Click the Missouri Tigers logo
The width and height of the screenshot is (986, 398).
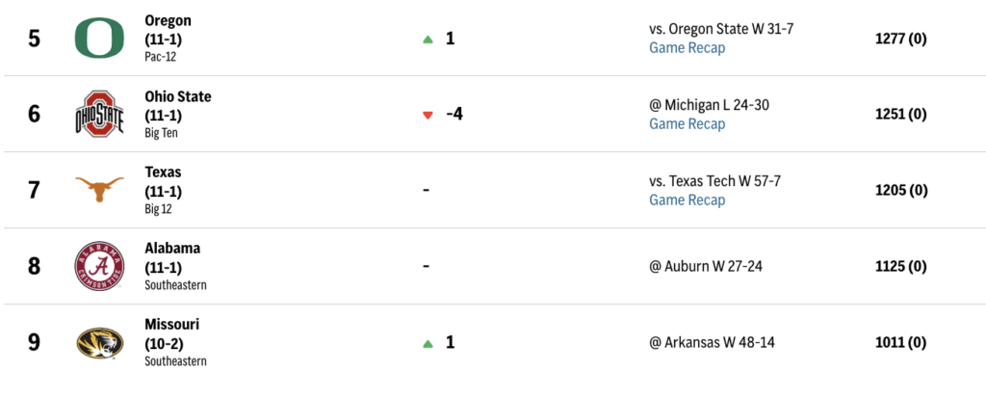[100, 342]
